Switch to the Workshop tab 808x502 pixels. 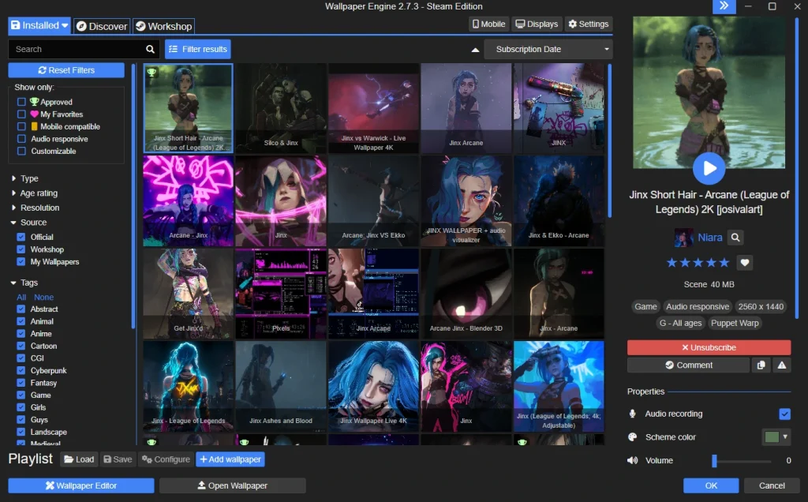164,26
